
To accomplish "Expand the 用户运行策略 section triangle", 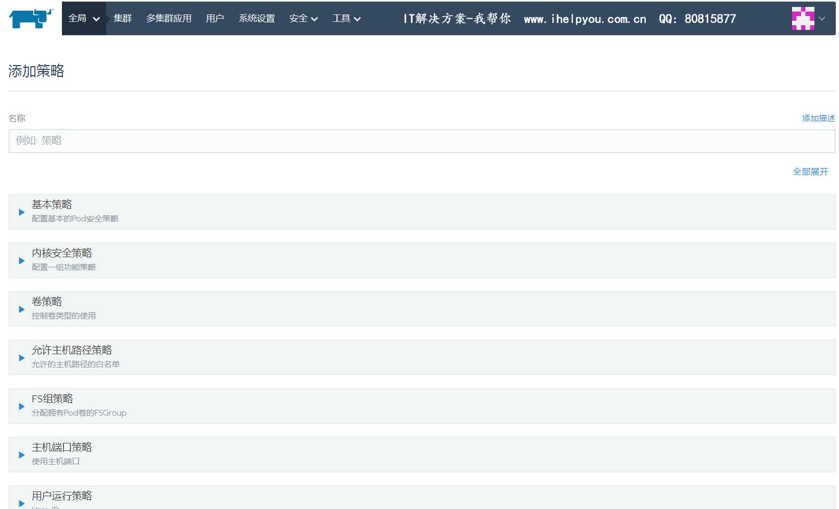I will pyautogui.click(x=21, y=503).
